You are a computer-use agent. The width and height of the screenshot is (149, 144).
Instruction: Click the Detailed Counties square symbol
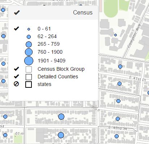point(29,77)
